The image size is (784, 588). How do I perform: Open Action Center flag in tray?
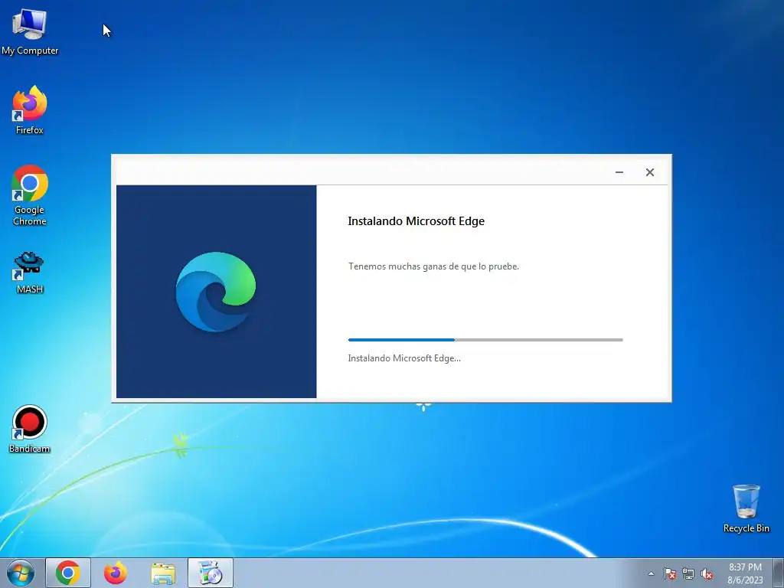point(669,573)
